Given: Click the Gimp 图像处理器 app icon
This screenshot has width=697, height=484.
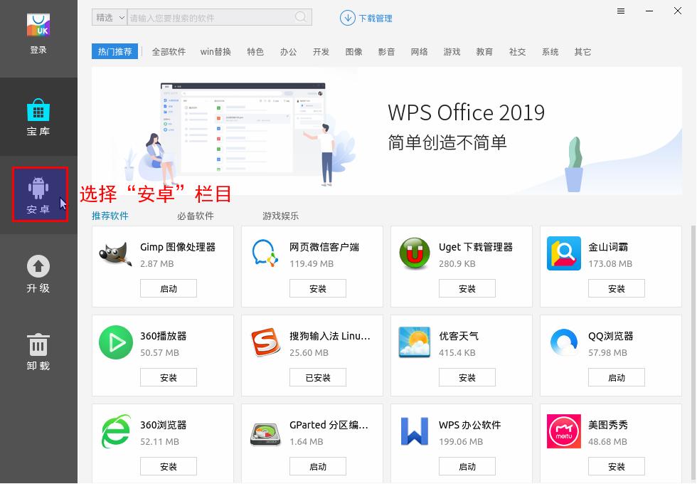Looking at the screenshot, I should (x=115, y=254).
